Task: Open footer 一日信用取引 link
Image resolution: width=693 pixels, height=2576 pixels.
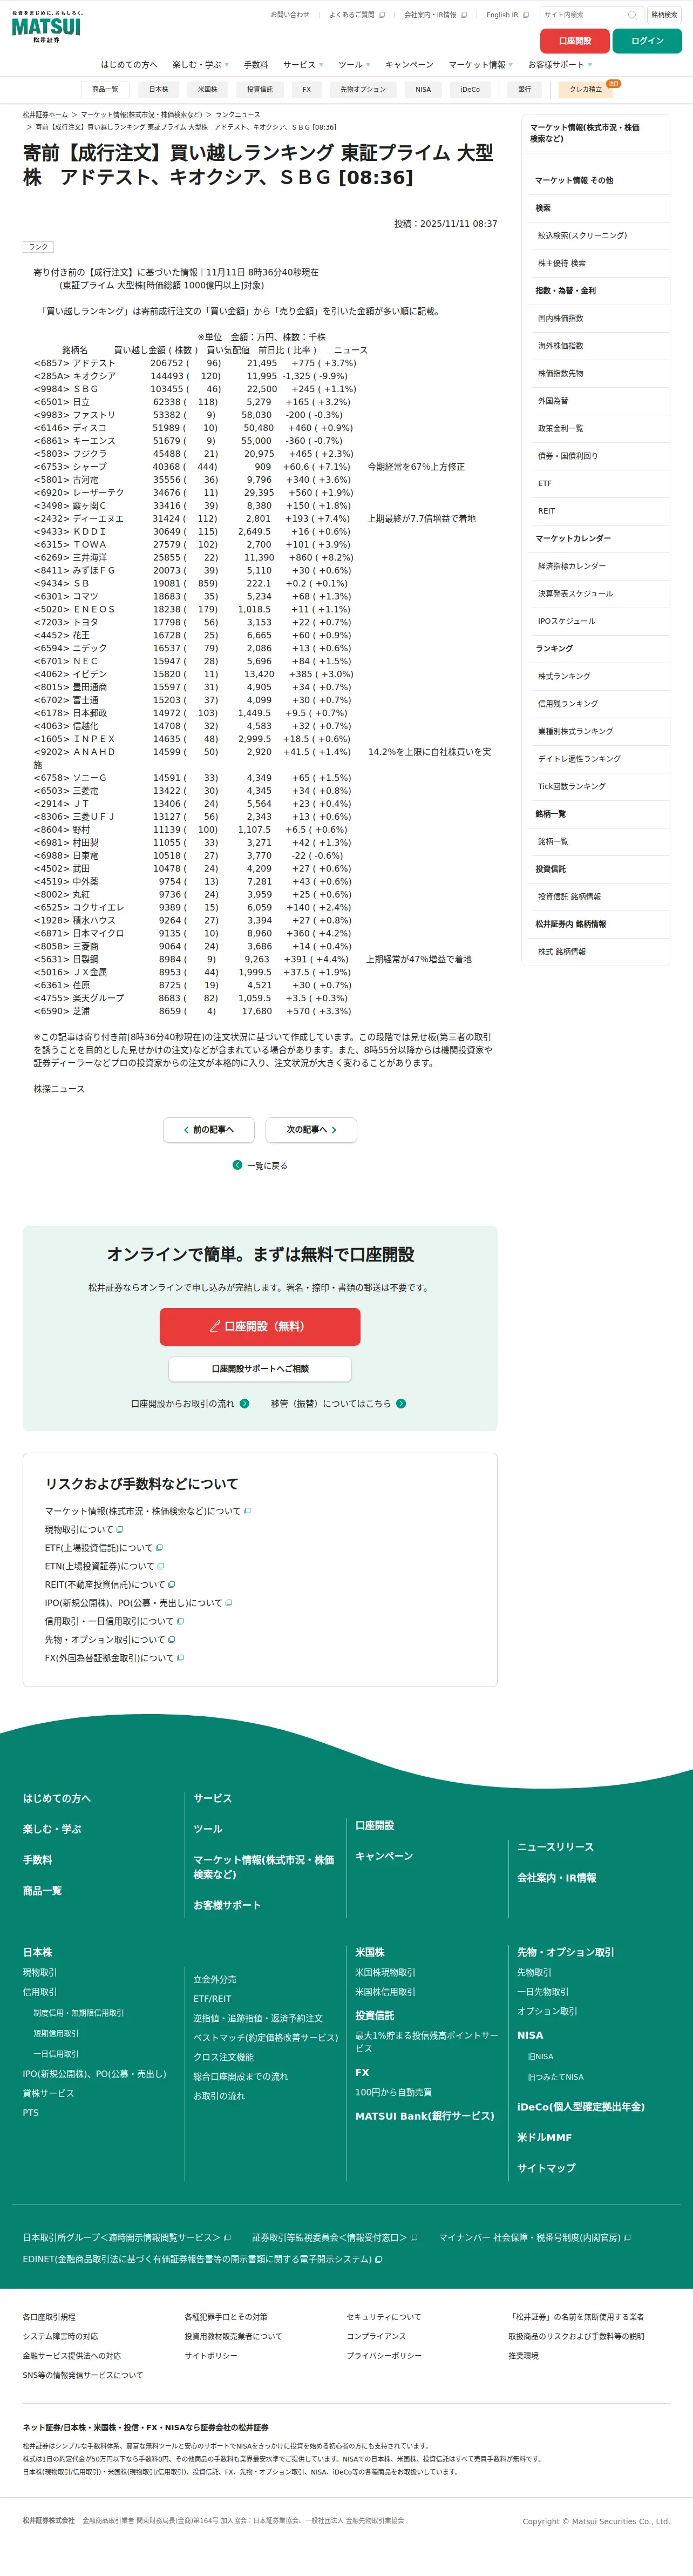Action: point(56,2054)
